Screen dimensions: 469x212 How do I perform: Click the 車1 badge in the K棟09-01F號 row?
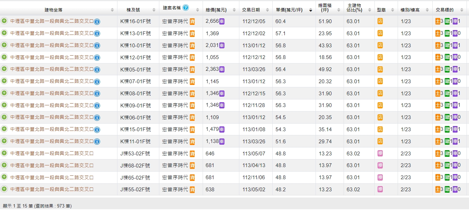tap(455, 105)
